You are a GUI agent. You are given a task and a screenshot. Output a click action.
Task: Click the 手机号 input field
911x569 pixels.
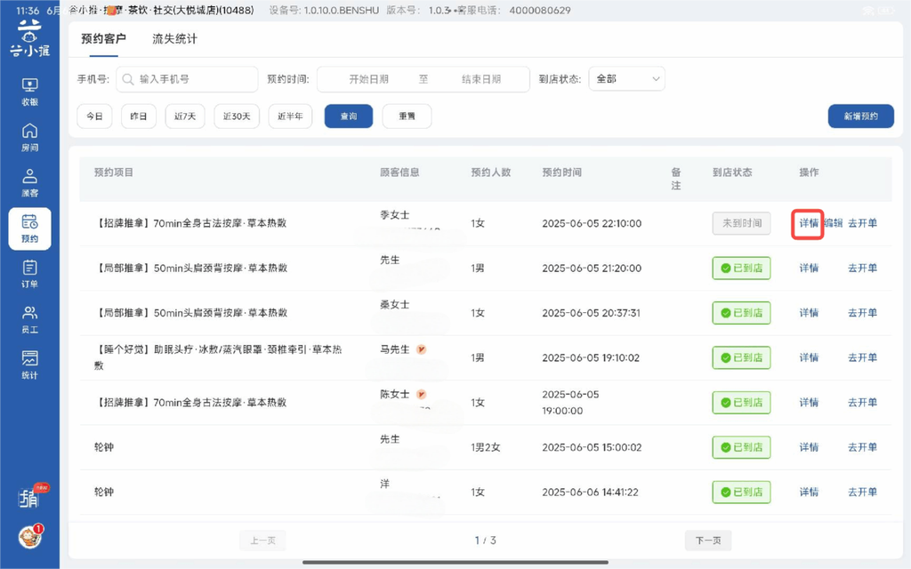pyautogui.click(x=187, y=79)
